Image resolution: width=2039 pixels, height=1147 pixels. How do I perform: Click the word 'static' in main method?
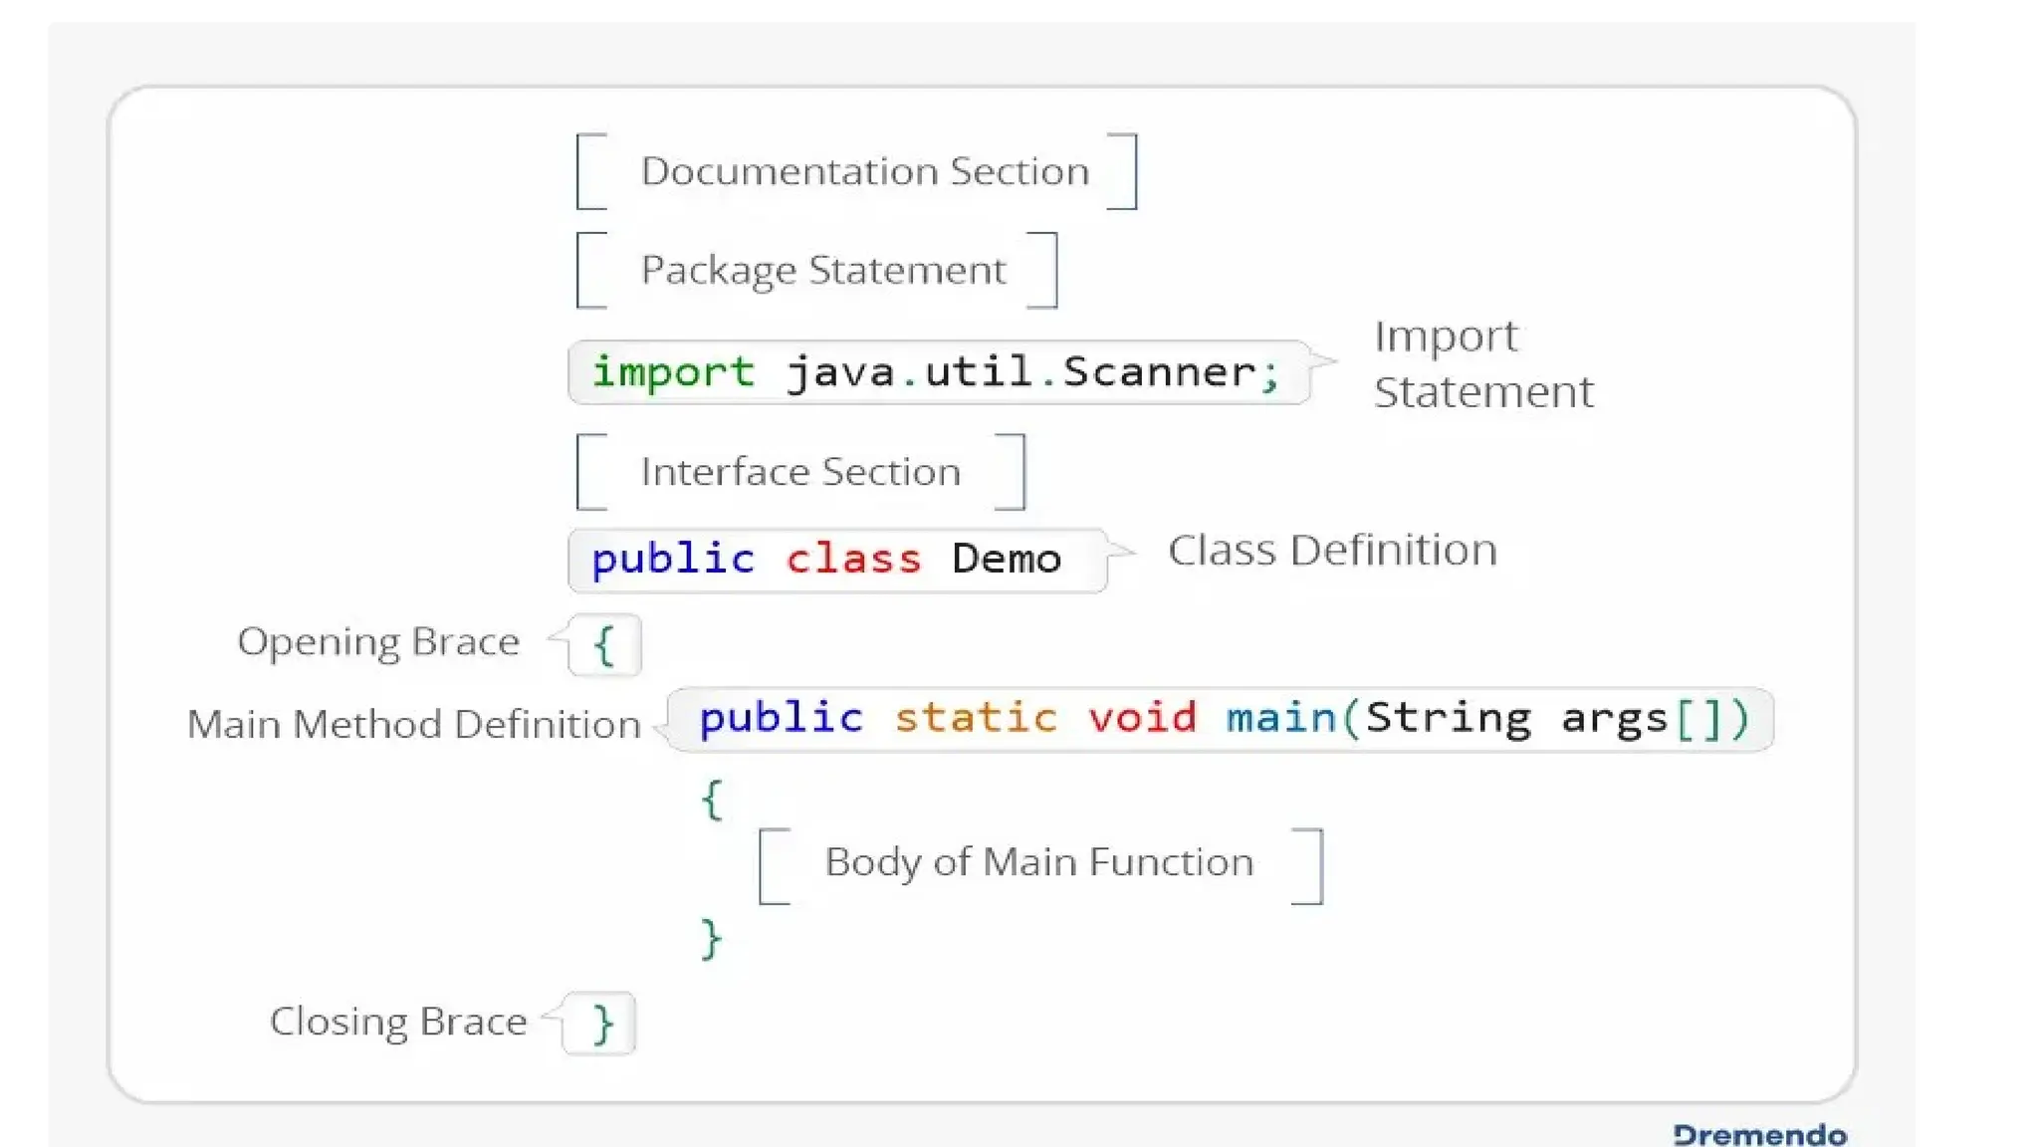tap(975, 718)
